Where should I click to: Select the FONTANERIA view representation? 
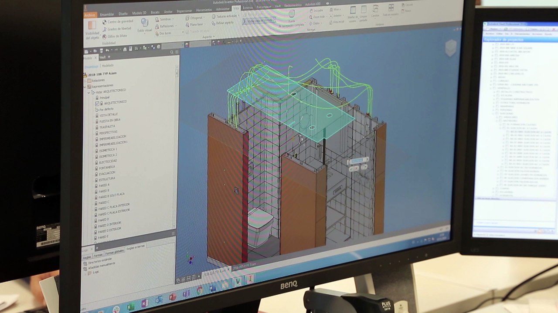[106, 167]
